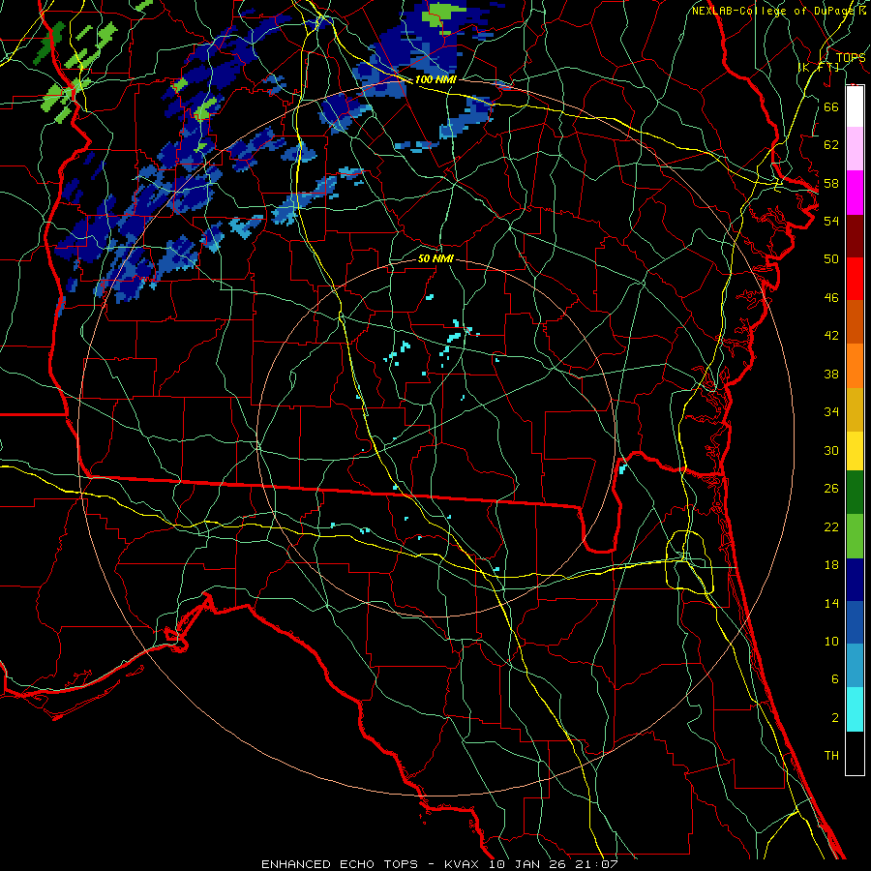
Task: Click the "NEXLAB-College of DuPage" credit text
Action: click(x=772, y=11)
